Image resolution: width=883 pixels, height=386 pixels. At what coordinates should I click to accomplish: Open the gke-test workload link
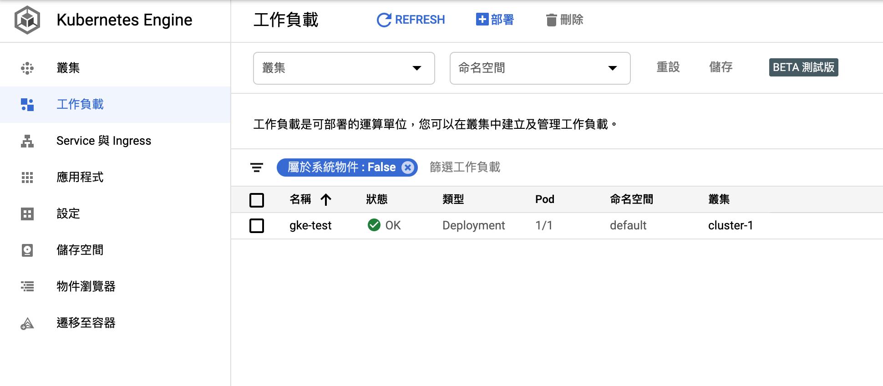click(310, 225)
